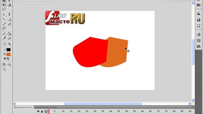Click frame 75 on the timeline ruler
Screen dimensions: 203x114
coord(166,111)
